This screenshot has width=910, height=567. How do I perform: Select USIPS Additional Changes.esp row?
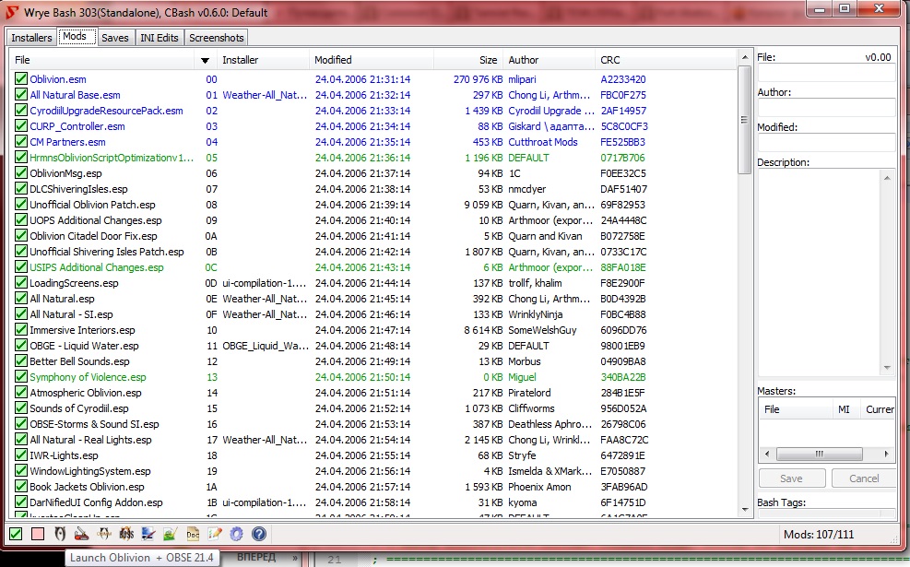click(x=372, y=267)
